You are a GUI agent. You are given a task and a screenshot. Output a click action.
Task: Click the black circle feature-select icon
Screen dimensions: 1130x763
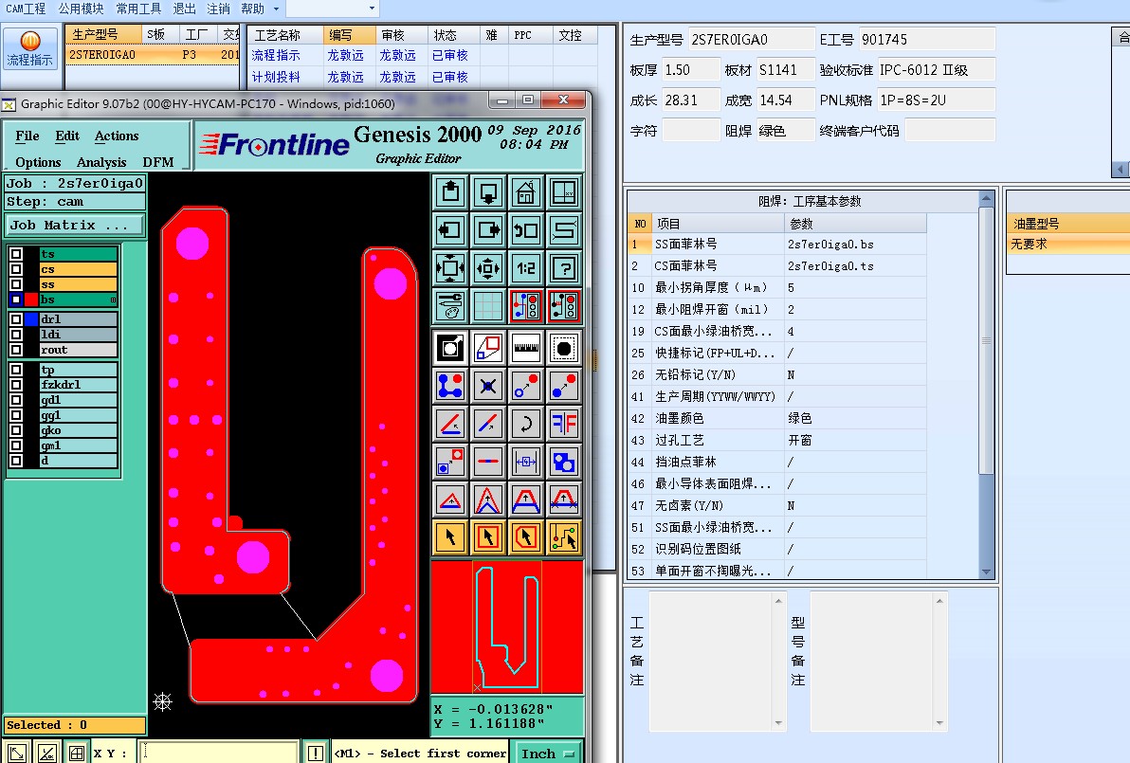pos(564,348)
